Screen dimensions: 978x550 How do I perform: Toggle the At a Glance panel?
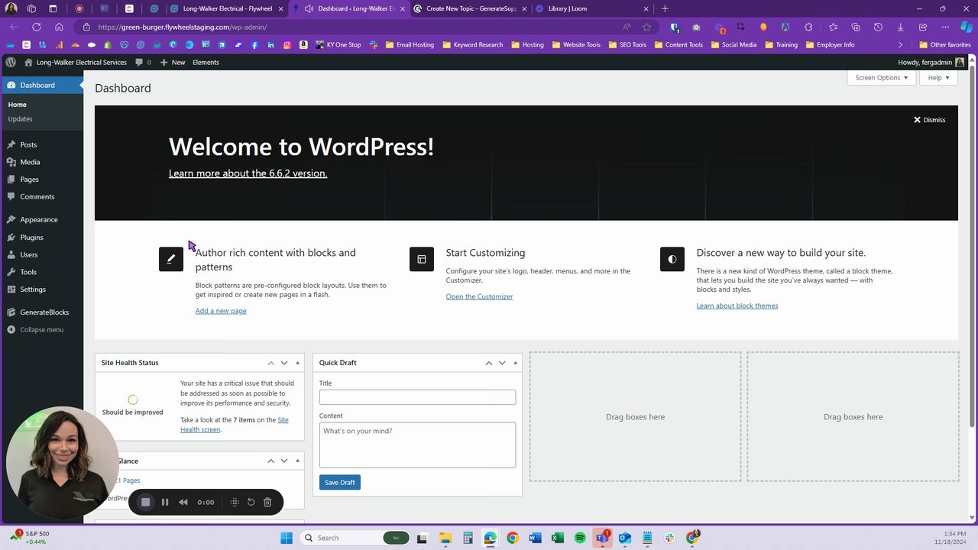point(297,461)
